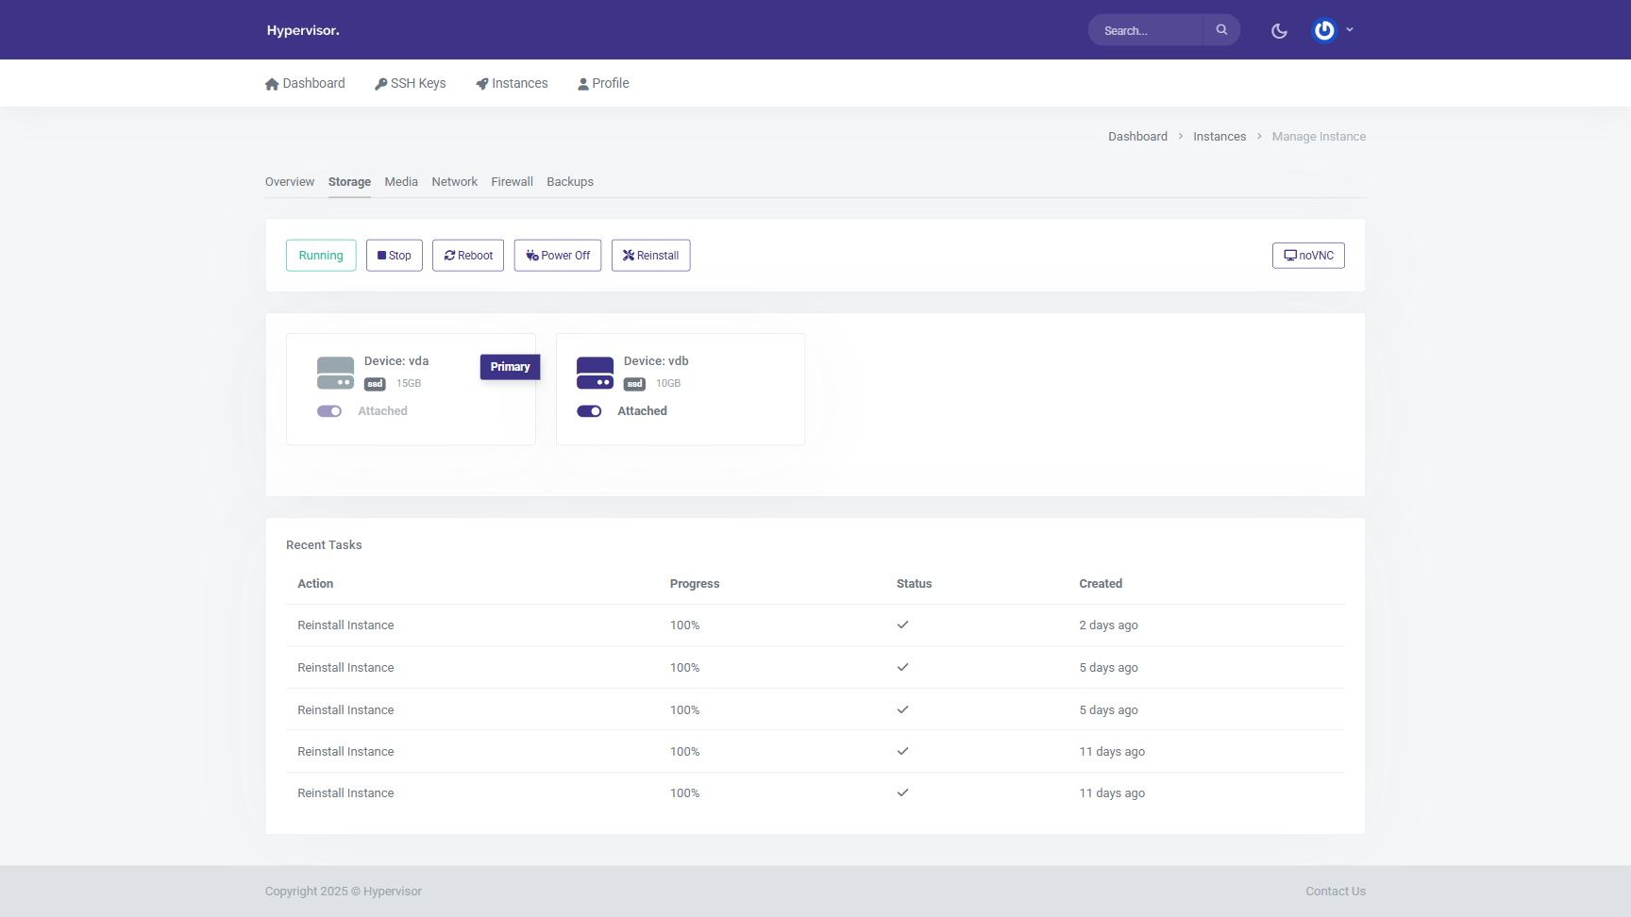
Task: Click the 2 days ago cell
Action: 1108,625
